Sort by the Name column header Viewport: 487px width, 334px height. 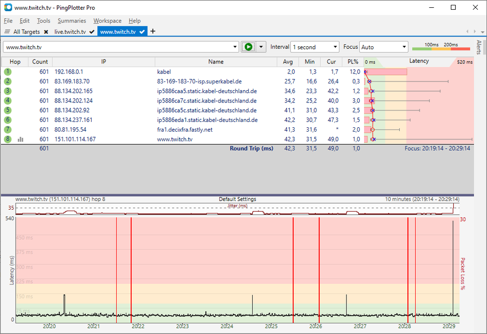pos(216,62)
